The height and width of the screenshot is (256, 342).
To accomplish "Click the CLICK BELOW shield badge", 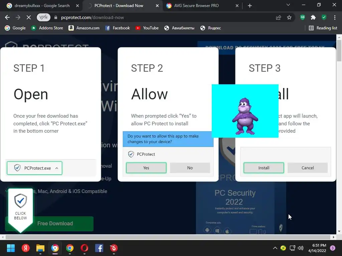I will click(20, 210).
